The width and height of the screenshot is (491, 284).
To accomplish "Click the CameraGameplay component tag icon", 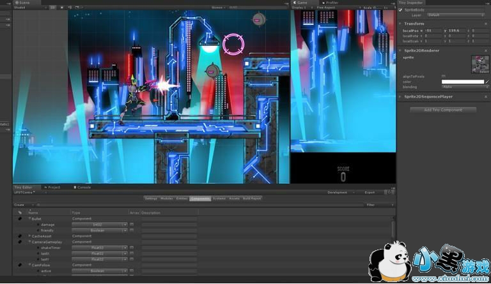I will [x=20, y=242].
